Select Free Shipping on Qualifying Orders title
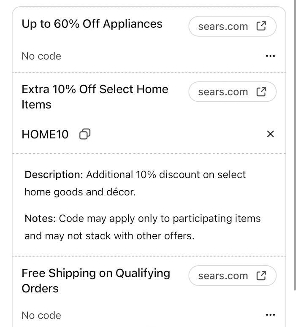The height and width of the screenshot is (327, 298). pyautogui.click(x=96, y=281)
